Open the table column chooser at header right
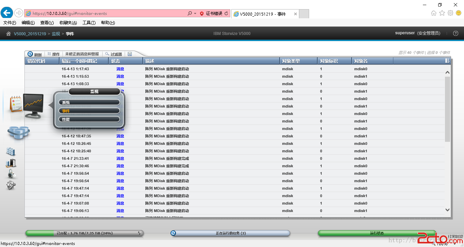This screenshot has width=464, height=247. click(x=447, y=61)
